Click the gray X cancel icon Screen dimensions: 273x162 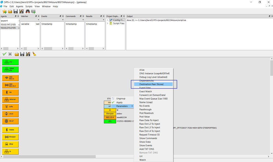tap(10, 54)
